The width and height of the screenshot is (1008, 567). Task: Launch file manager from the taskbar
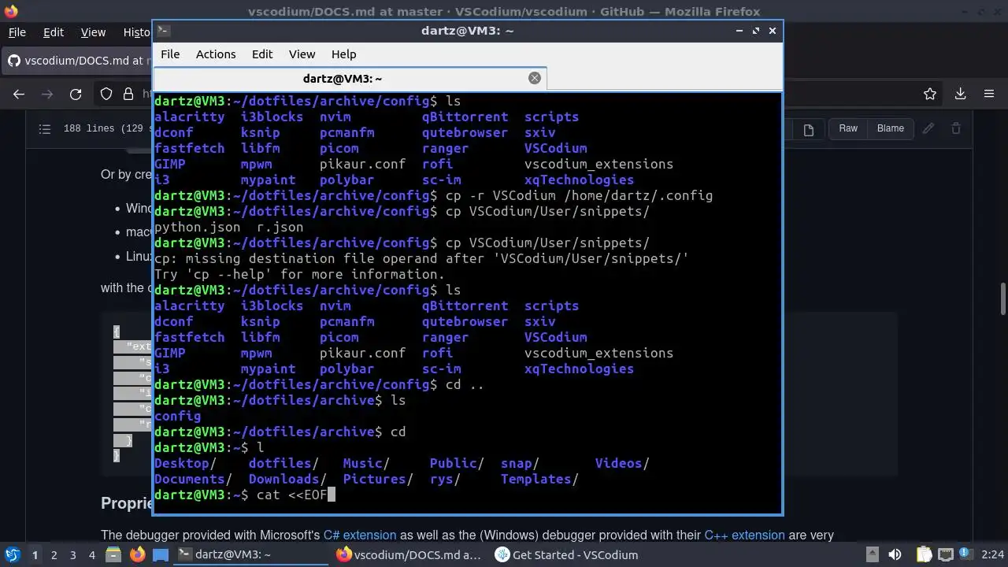click(113, 554)
